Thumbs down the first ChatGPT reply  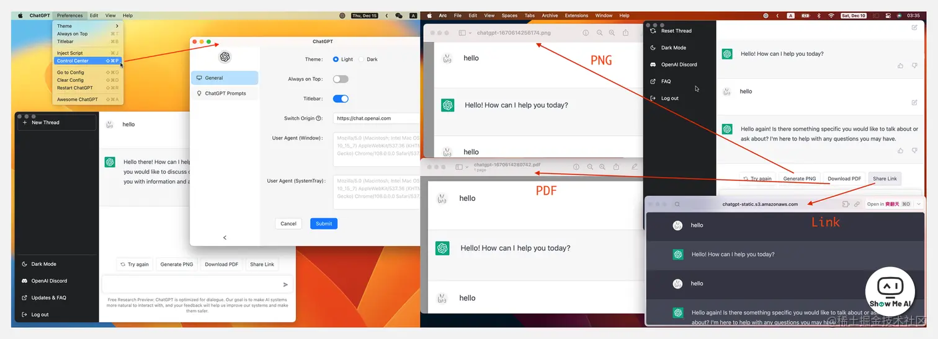coord(914,66)
